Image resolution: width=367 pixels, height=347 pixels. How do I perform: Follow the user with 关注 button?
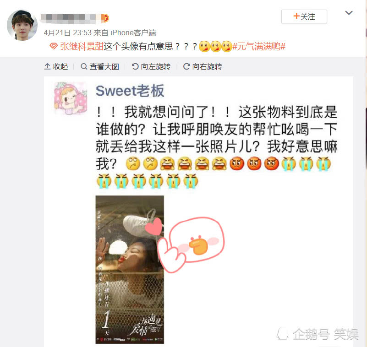(x=304, y=16)
